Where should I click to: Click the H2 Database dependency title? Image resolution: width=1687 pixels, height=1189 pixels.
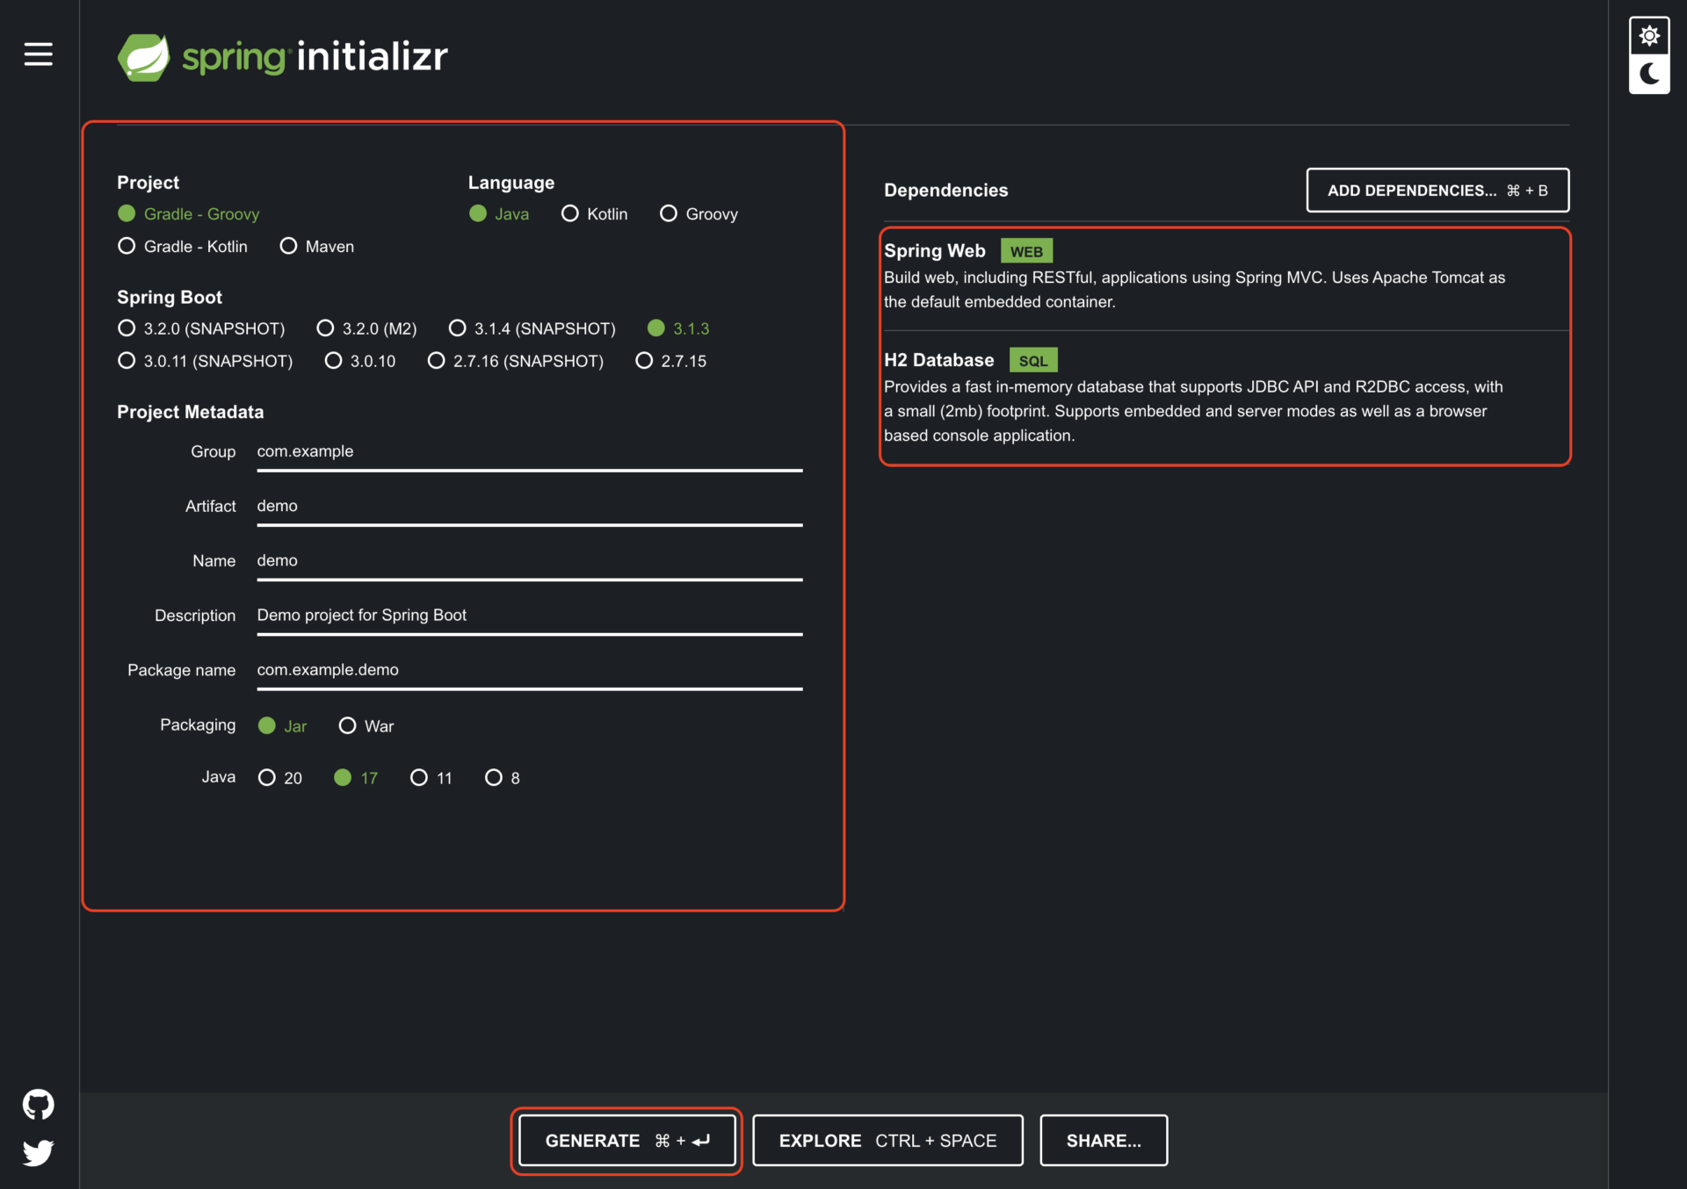click(939, 360)
